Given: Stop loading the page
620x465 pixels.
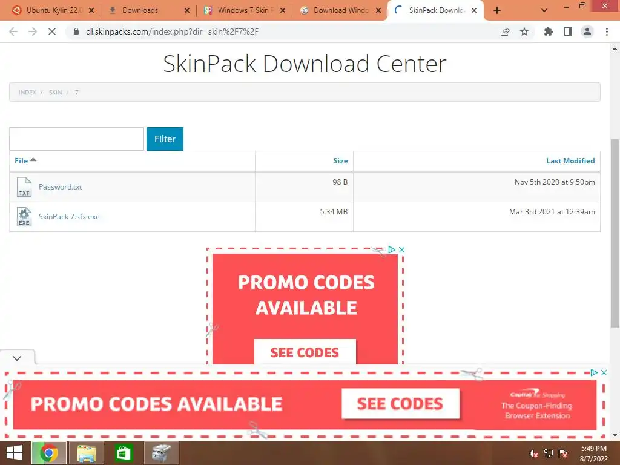Looking at the screenshot, I should click(x=52, y=31).
